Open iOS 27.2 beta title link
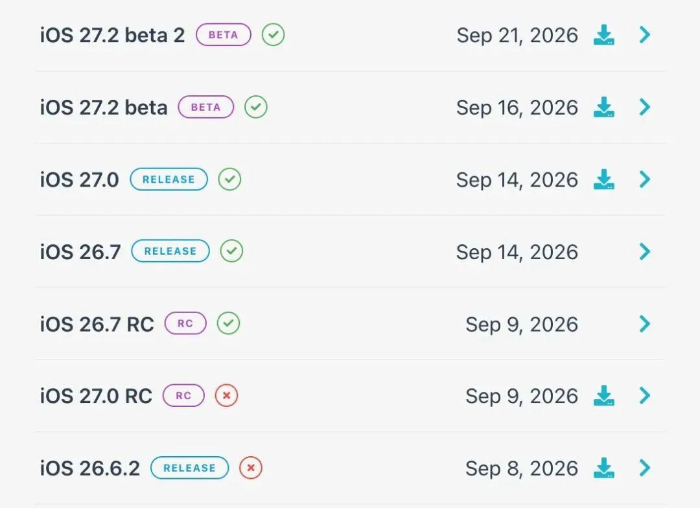Image resolution: width=700 pixels, height=508 pixels. click(x=104, y=108)
